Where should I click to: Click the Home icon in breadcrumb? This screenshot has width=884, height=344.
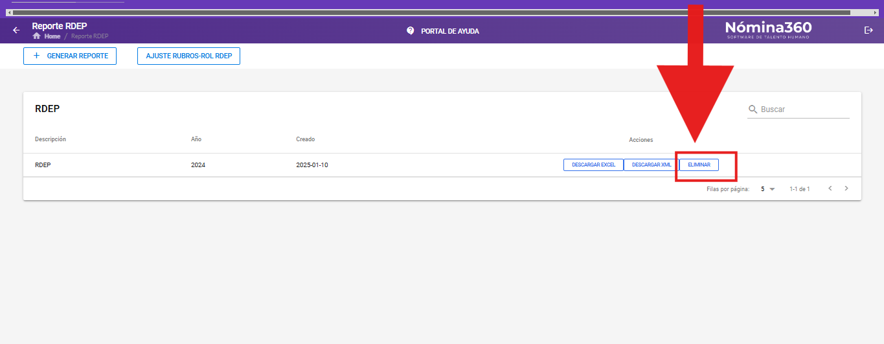click(36, 36)
